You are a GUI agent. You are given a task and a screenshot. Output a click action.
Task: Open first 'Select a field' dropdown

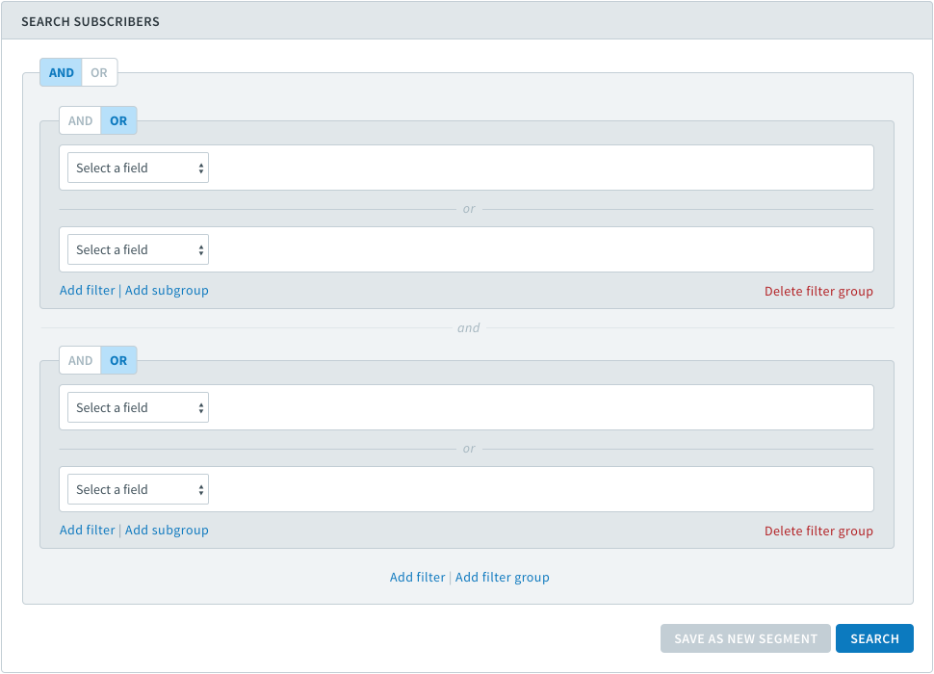pos(139,168)
